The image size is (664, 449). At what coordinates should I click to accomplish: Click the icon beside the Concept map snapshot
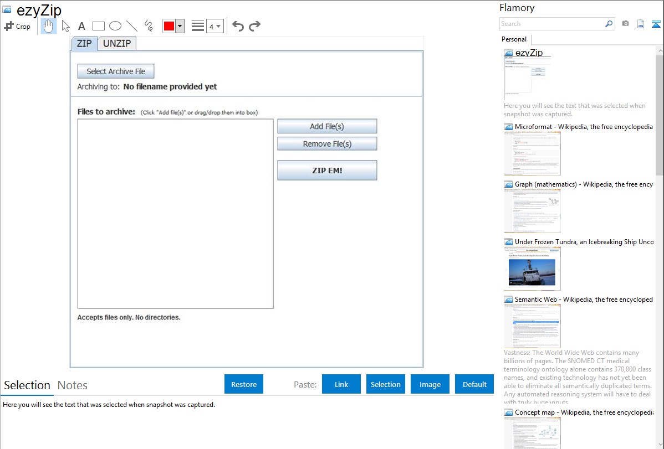(x=508, y=412)
